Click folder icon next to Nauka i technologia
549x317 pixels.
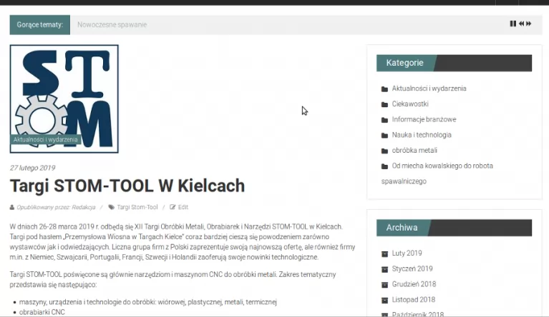[x=384, y=136]
